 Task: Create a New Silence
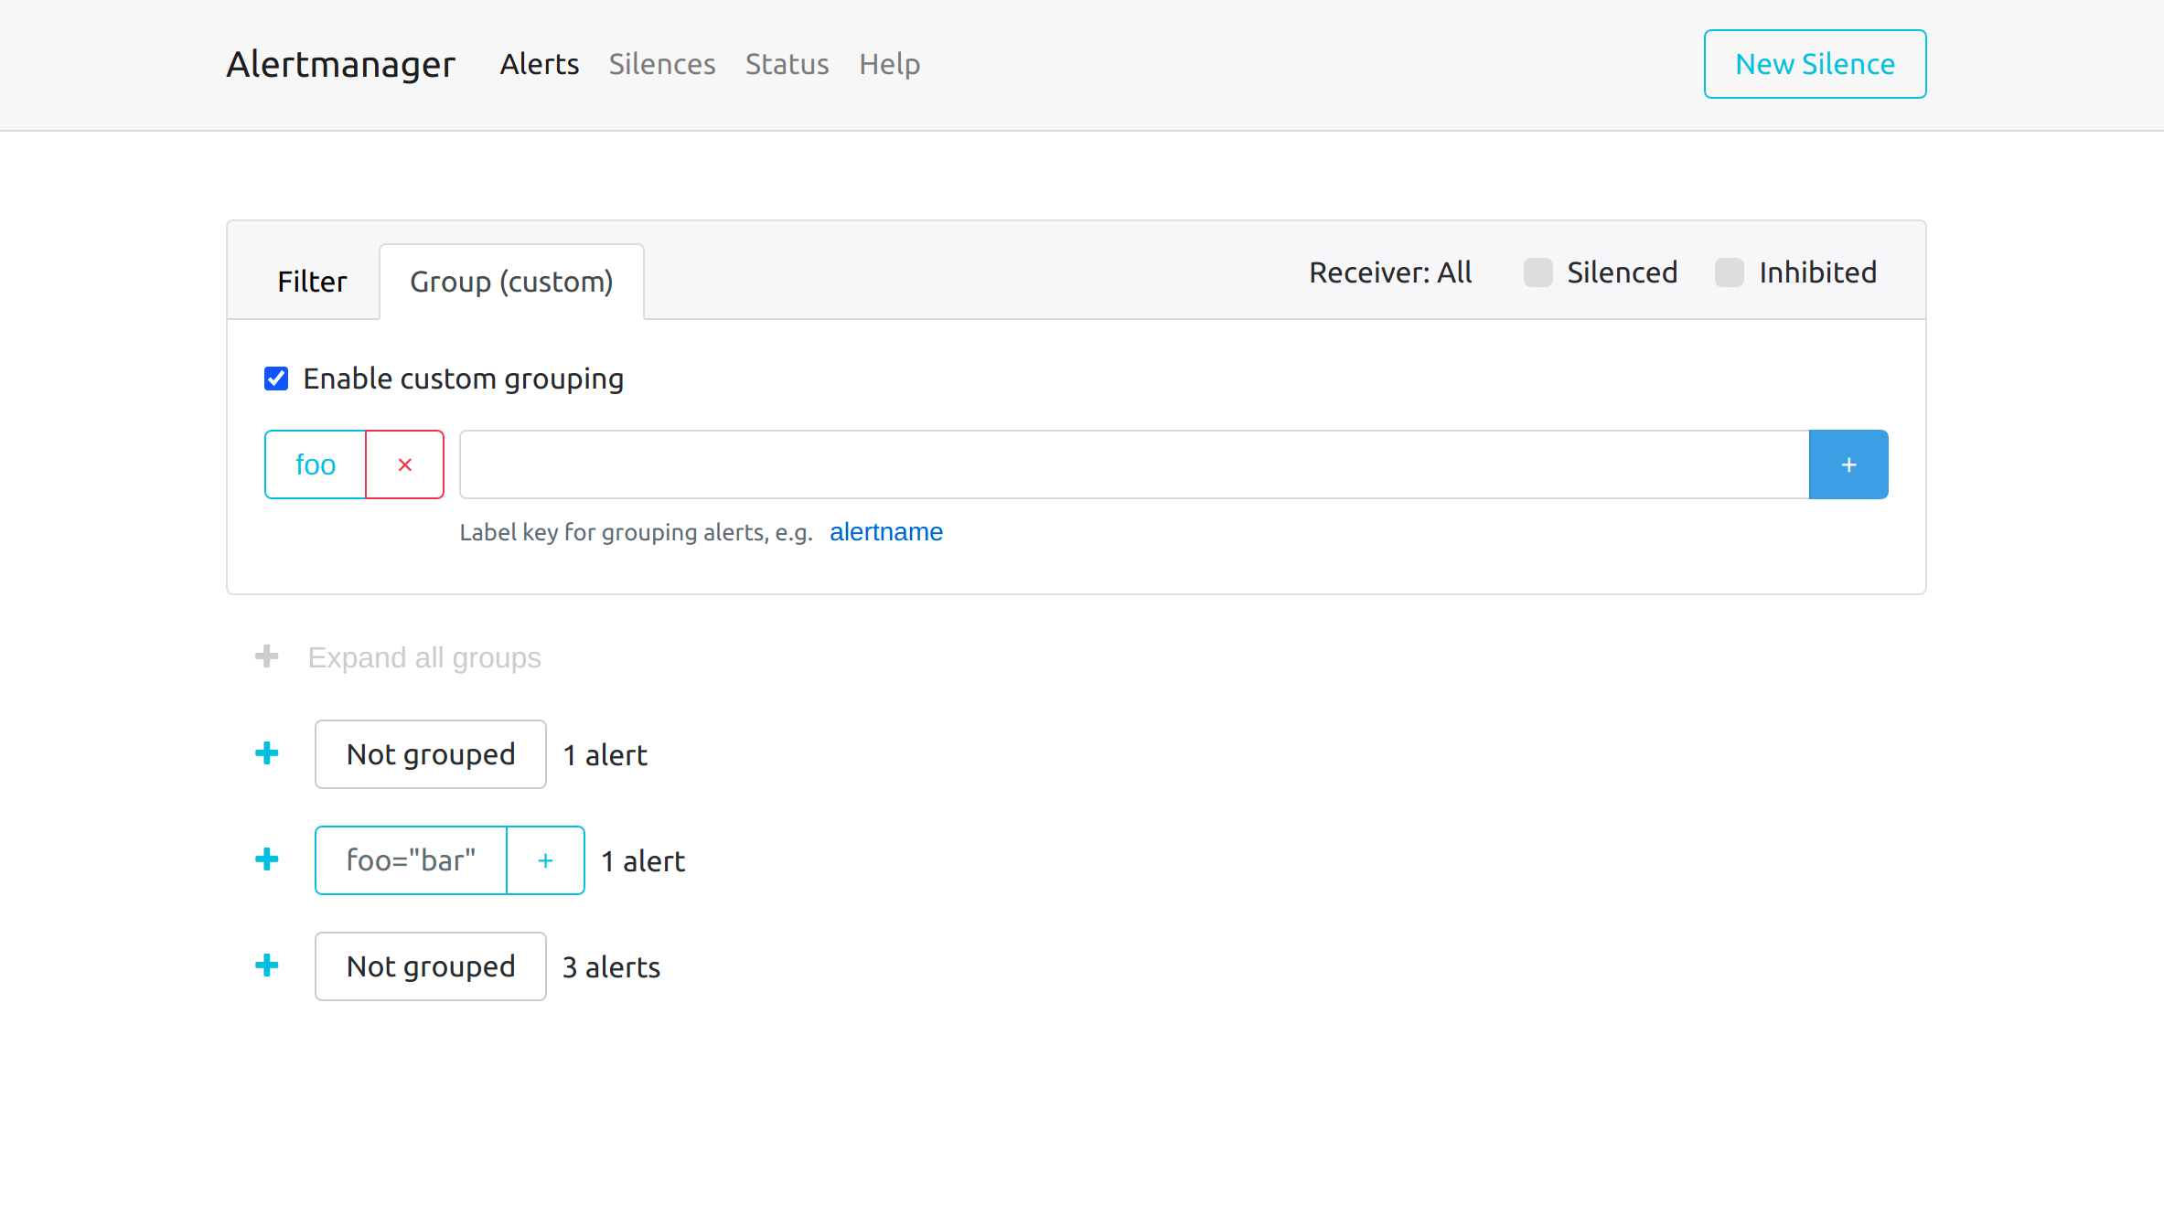click(1814, 63)
